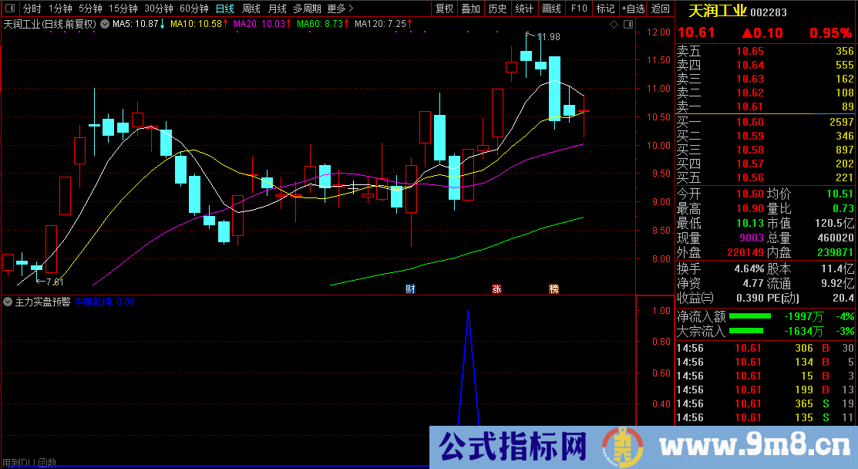Switch to the 60分钟 period tab

194,8
